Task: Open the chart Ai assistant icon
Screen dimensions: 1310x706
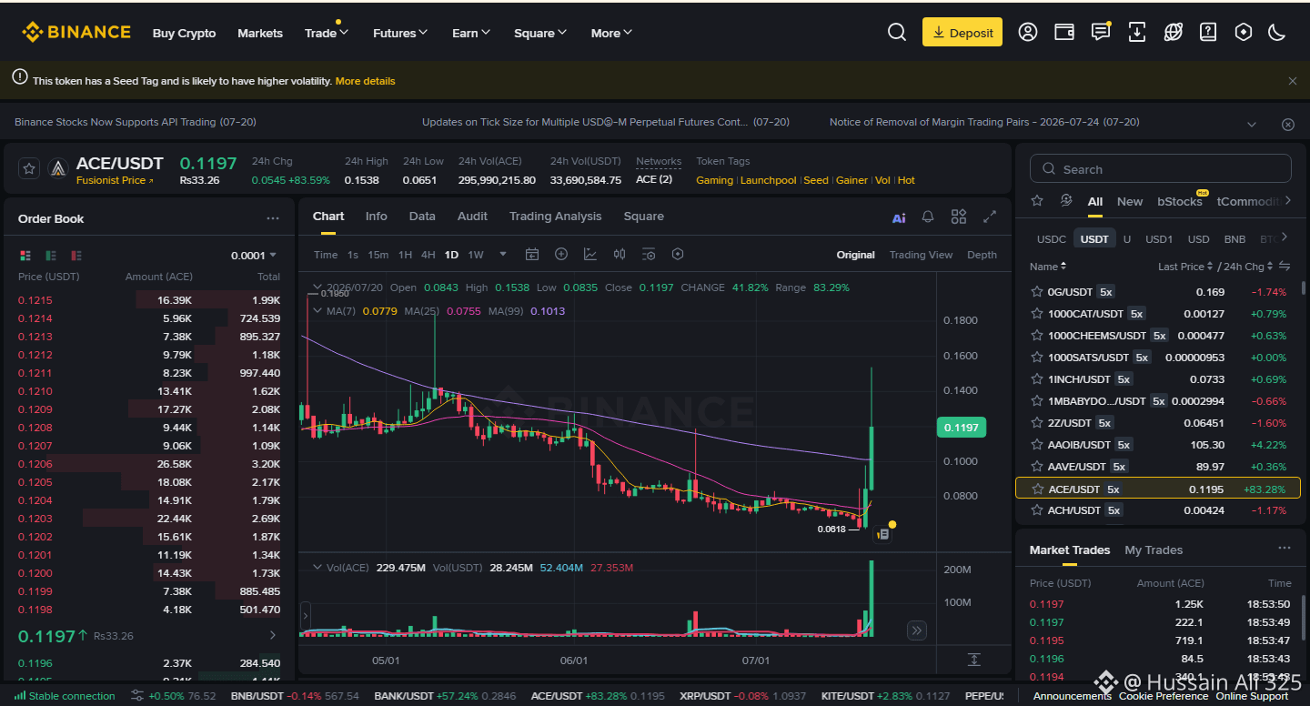Action: point(899,217)
